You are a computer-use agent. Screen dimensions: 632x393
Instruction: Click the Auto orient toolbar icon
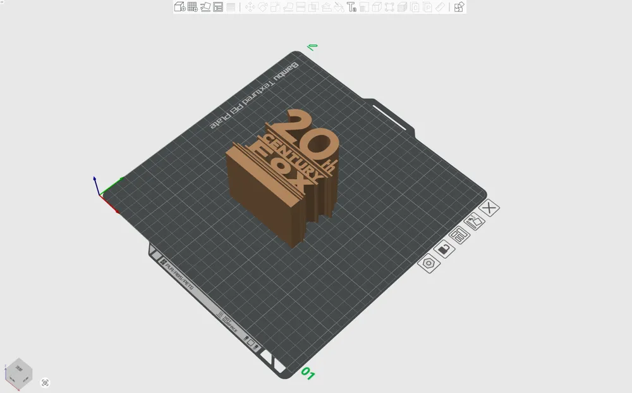coord(205,7)
